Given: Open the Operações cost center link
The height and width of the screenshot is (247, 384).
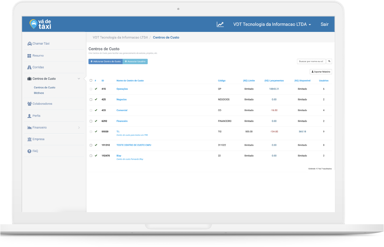Looking at the screenshot, I should (x=122, y=89).
